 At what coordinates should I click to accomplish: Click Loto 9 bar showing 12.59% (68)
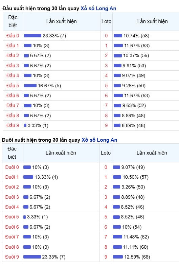[118, 257]
